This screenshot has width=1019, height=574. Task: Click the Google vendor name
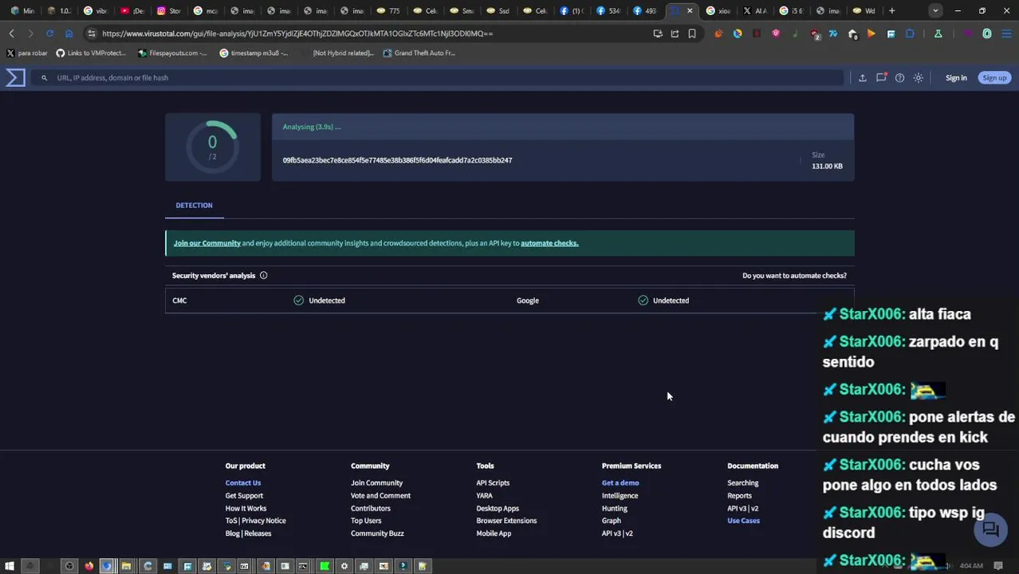(x=527, y=301)
